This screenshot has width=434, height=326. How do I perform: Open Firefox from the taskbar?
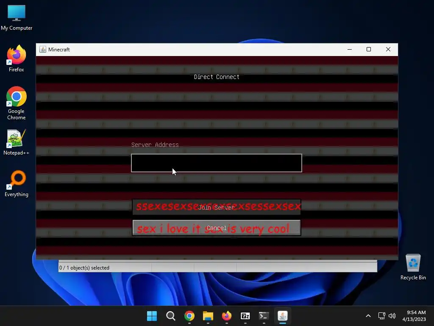(227, 316)
